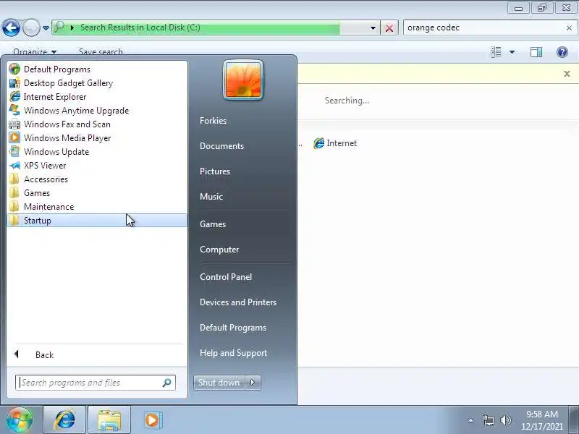Click the Windows Start orb
The height and width of the screenshot is (434, 579).
click(20, 420)
